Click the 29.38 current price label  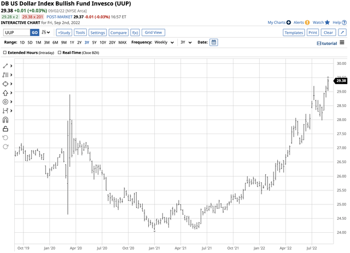(341, 81)
